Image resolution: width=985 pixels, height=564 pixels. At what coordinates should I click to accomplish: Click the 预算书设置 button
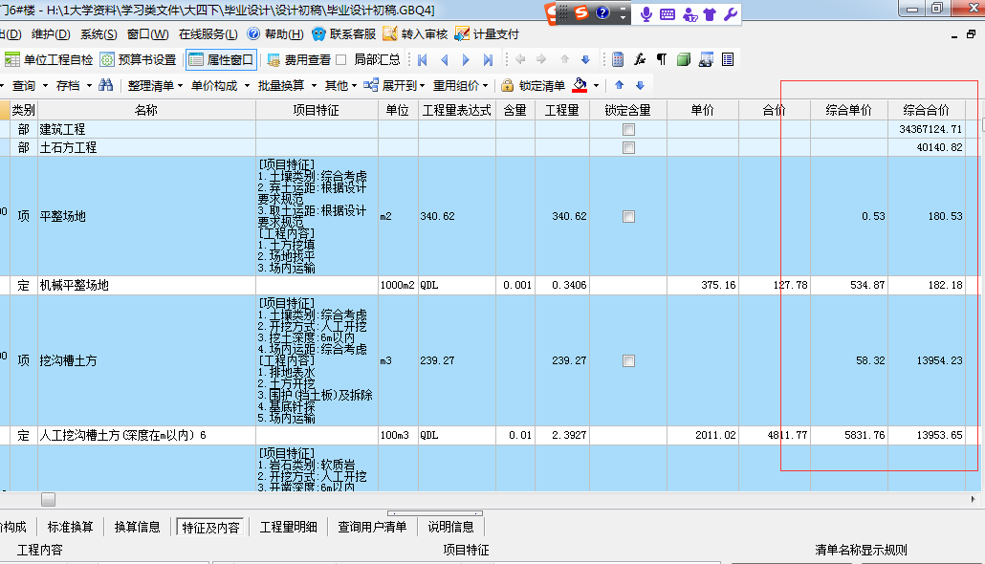coord(139,59)
